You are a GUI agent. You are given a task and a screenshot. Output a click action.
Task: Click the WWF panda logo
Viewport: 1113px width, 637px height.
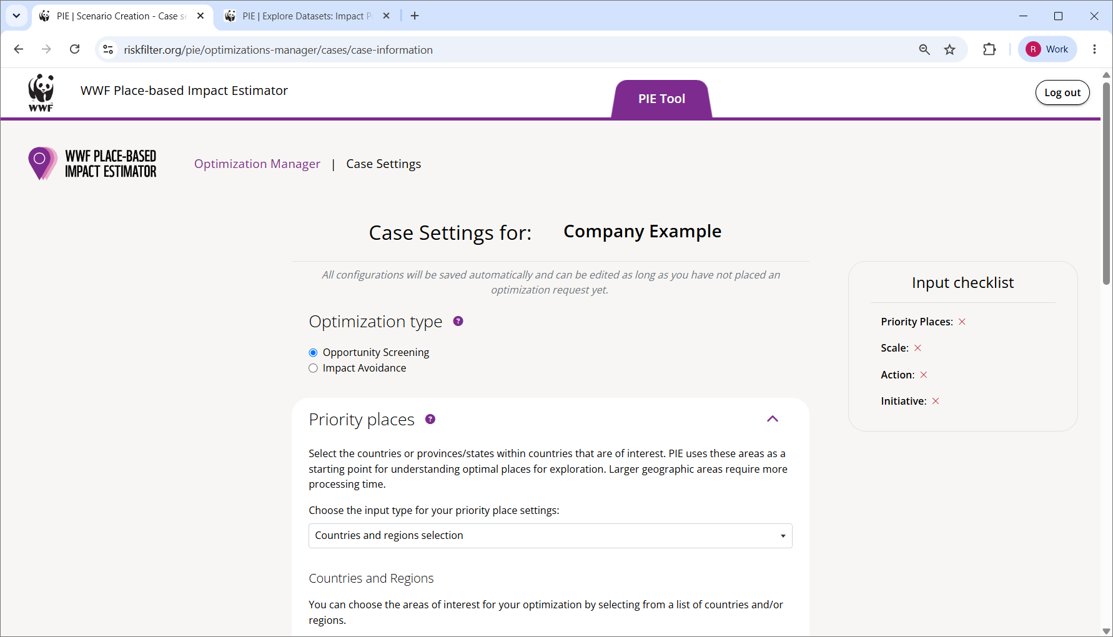(41, 92)
